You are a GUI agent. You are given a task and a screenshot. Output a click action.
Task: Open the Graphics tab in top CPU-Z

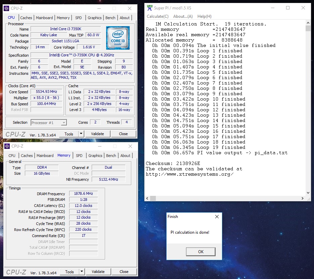pos(94,17)
